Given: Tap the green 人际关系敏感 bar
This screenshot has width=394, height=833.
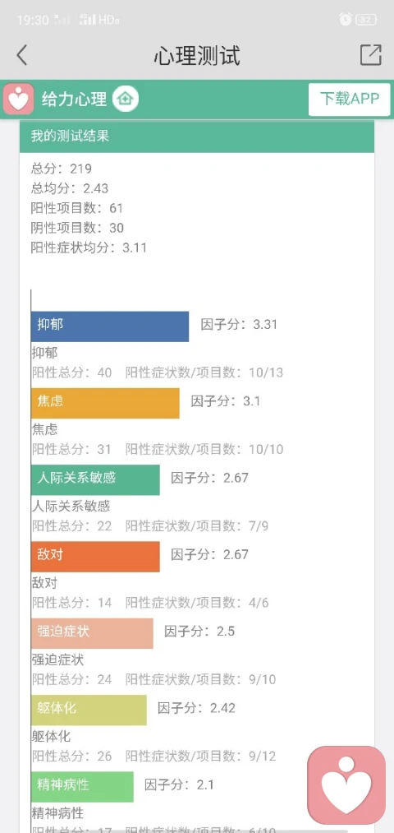Looking at the screenshot, I should tap(95, 479).
